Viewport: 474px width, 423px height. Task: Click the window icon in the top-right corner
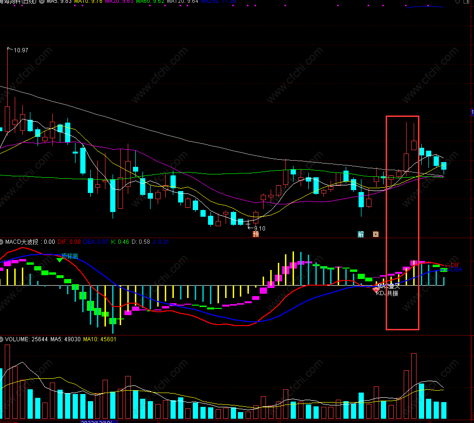pyautogui.click(x=466, y=1)
